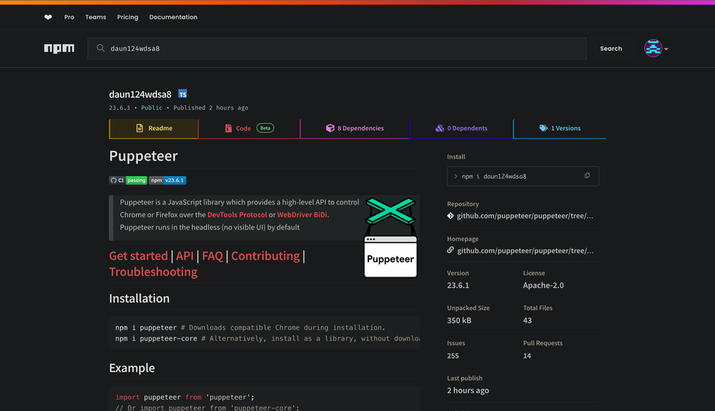Click the import puppeteer code line
The image size is (715, 411).
tap(184, 397)
